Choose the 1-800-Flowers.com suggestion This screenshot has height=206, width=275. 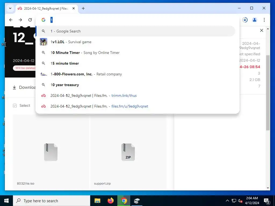click(136, 74)
